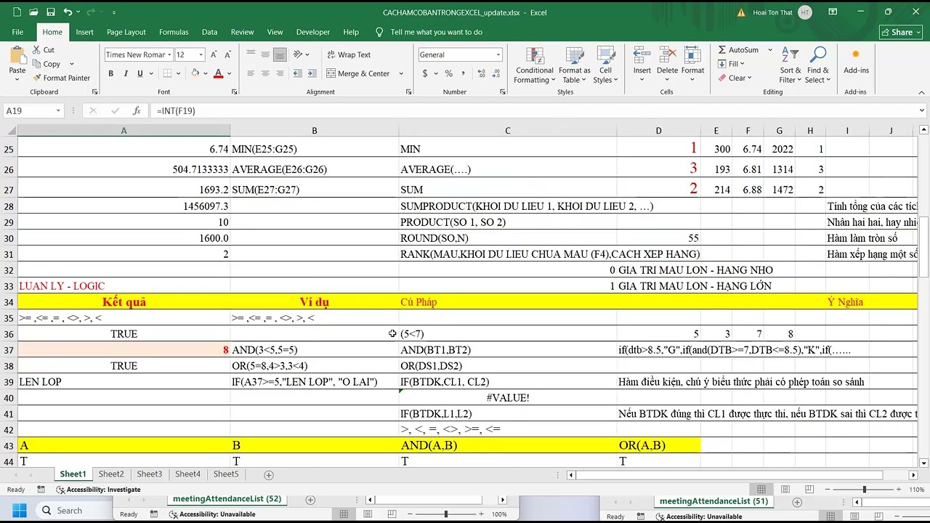This screenshot has width=930, height=523.
Task: Select Bottom Align
Action: tap(280, 54)
